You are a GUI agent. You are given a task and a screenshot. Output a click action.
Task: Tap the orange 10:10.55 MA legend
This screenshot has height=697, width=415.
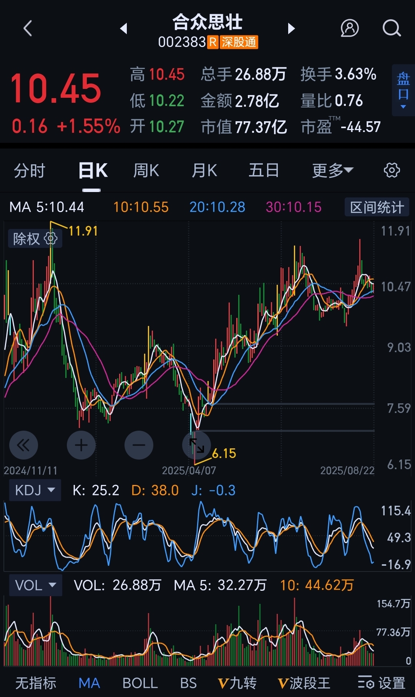pos(141,207)
